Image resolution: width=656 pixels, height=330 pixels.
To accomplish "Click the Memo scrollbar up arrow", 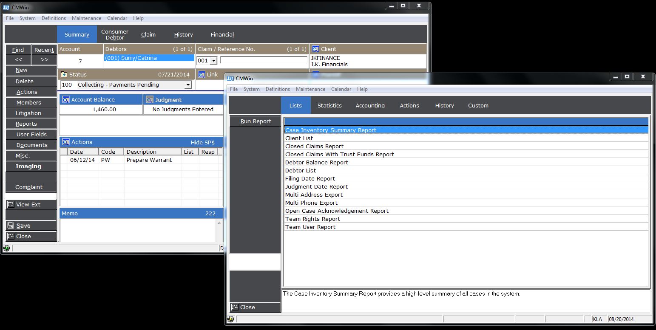I will coord(219,223).
